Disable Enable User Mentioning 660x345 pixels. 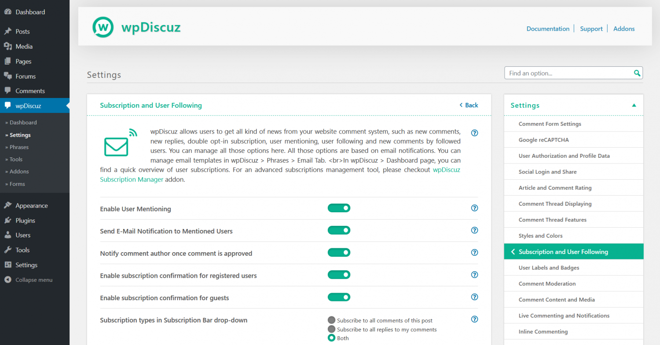tap(339, 208)
